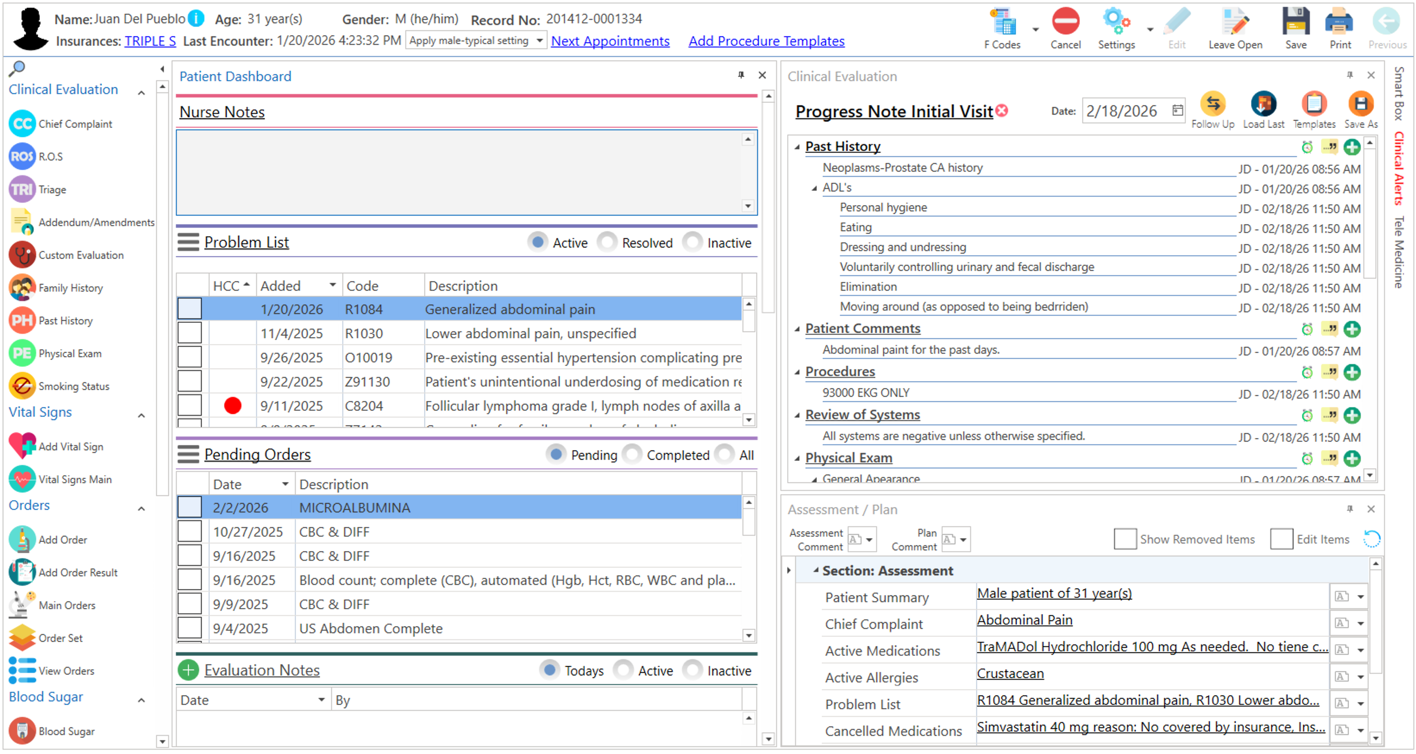Tick the checkbox for the MICROALBUMINA order

coord(190,508)
